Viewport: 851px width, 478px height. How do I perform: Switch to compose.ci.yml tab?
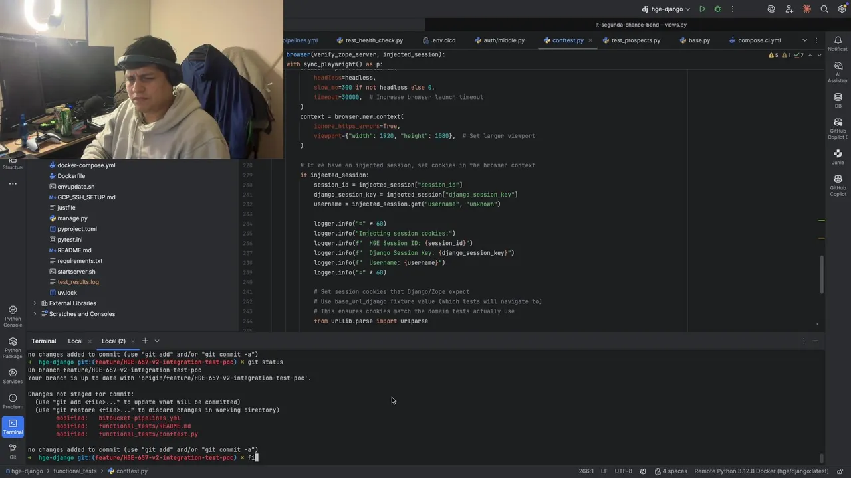(x=755, y=40)
